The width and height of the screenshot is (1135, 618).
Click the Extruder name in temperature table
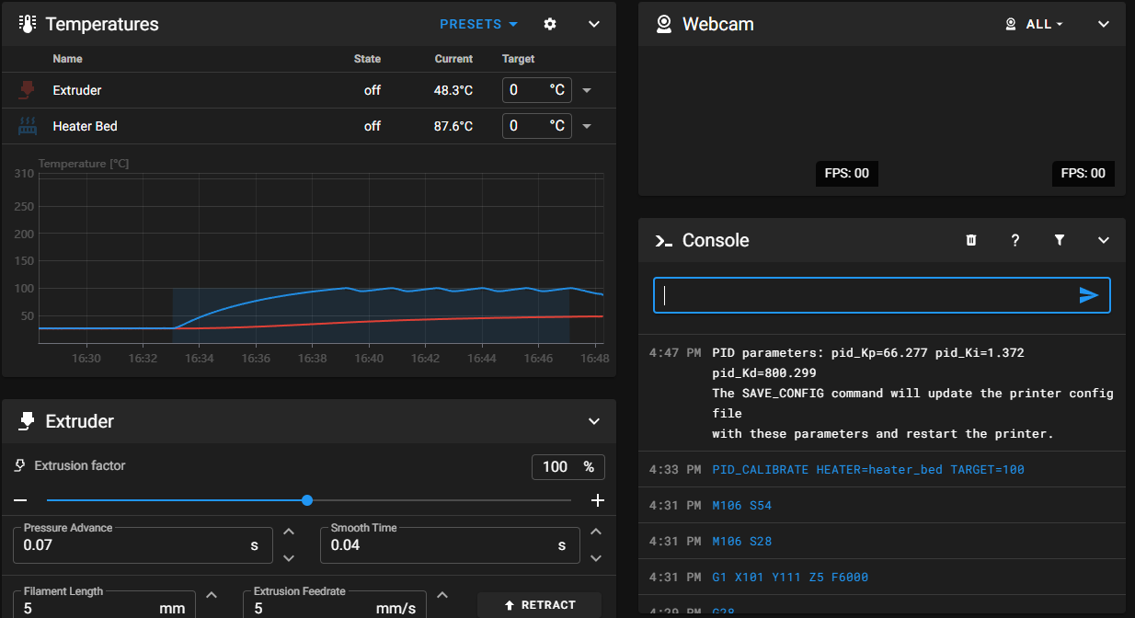click(x=77, y=90)
